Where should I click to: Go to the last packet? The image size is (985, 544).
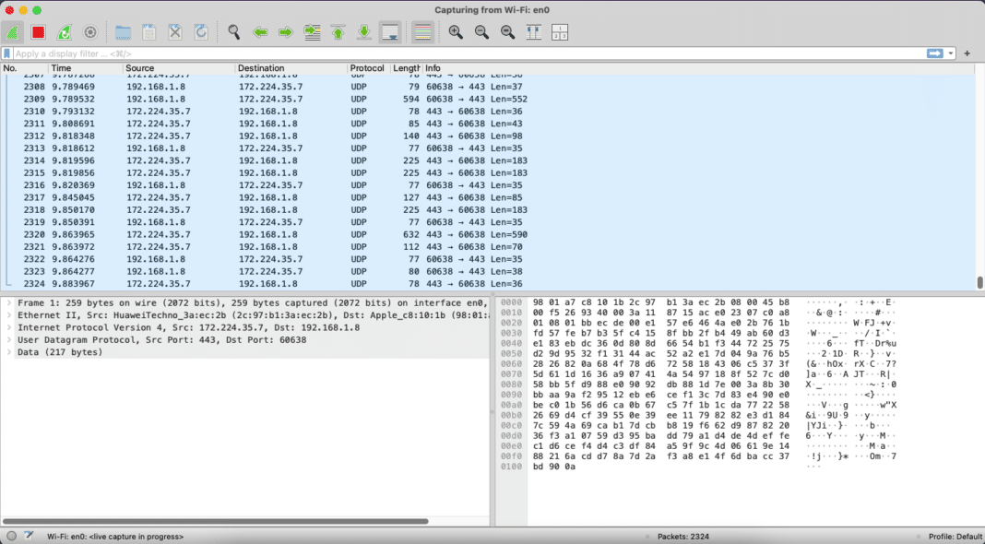click(x=363, y=31)
